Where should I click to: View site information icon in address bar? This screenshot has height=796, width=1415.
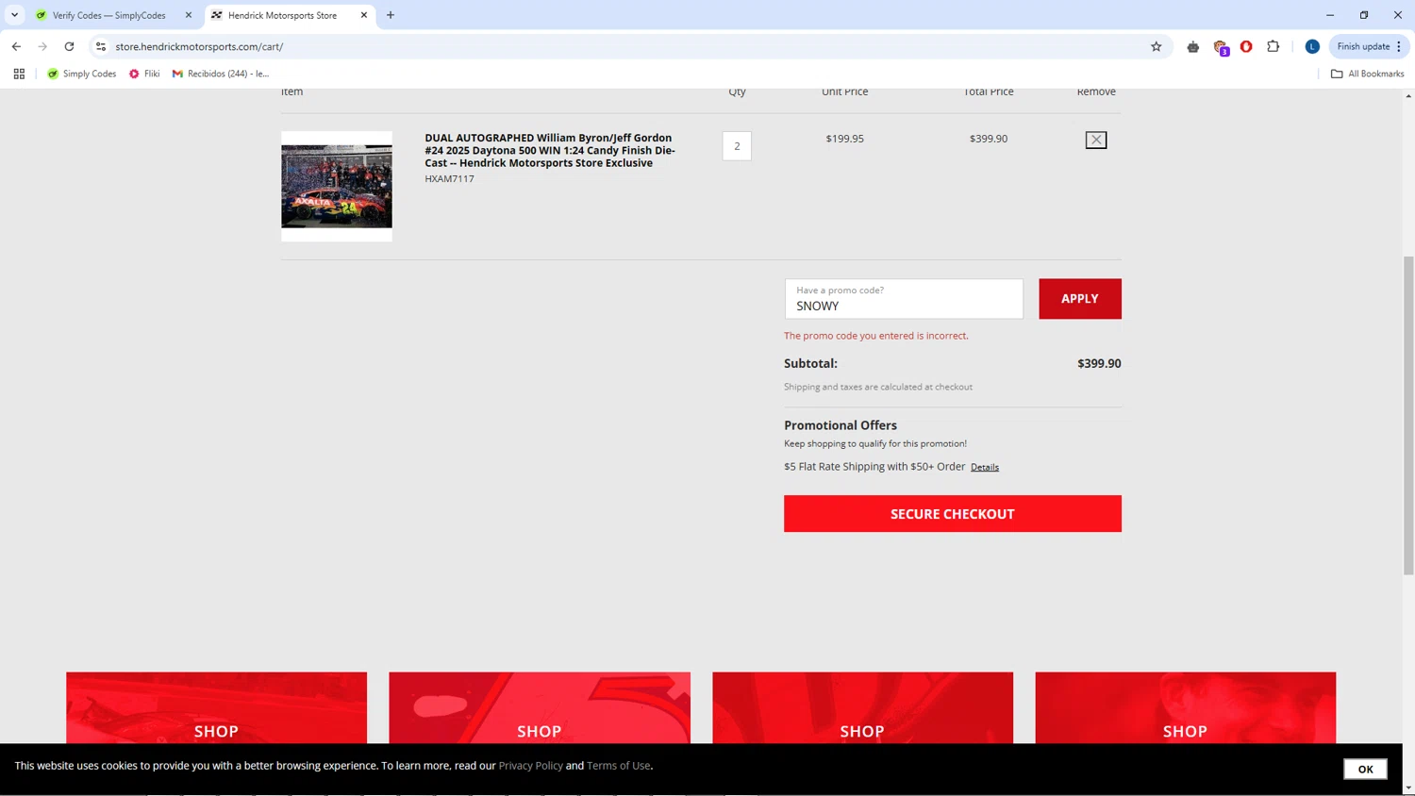tap(101, 46)
